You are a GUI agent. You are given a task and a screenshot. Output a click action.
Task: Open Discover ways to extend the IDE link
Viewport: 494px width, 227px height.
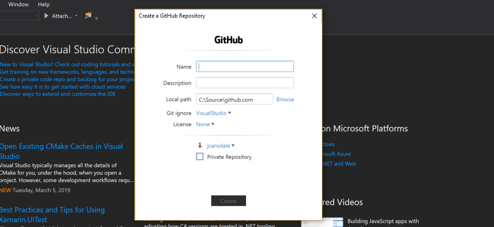(58, 94)
